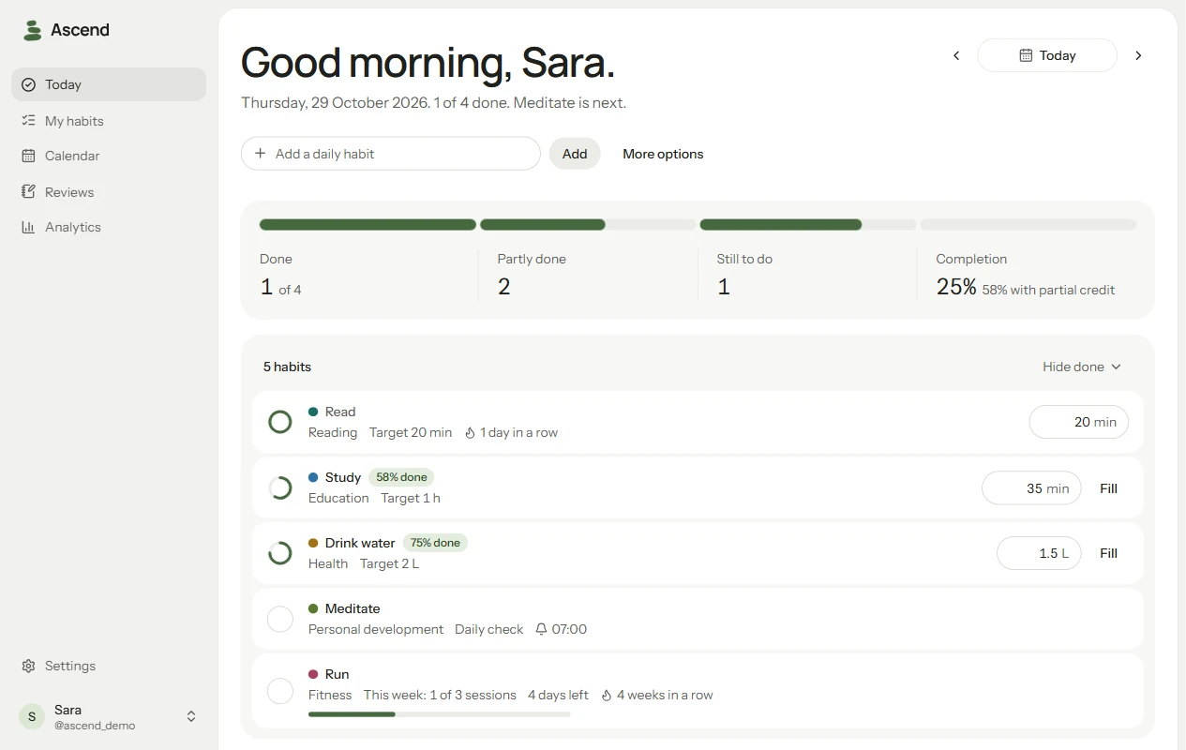
Task: Open the Today date picker
Action: pyautogui.click(x=1047, y=55)
